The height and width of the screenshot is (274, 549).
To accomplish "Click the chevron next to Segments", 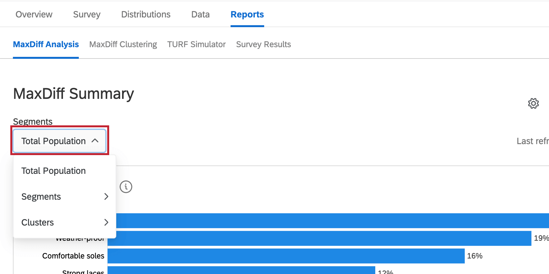I will (106, 196).
